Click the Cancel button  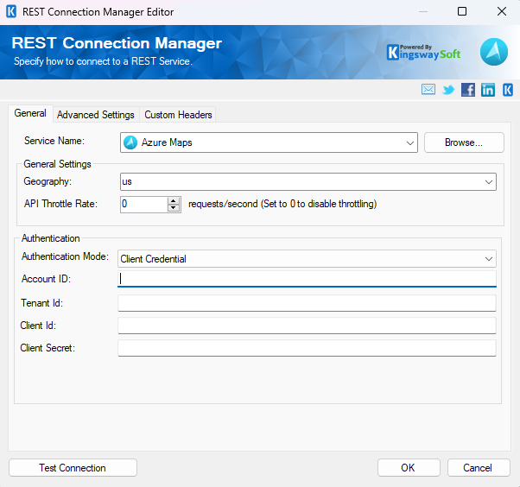point(479,468)
